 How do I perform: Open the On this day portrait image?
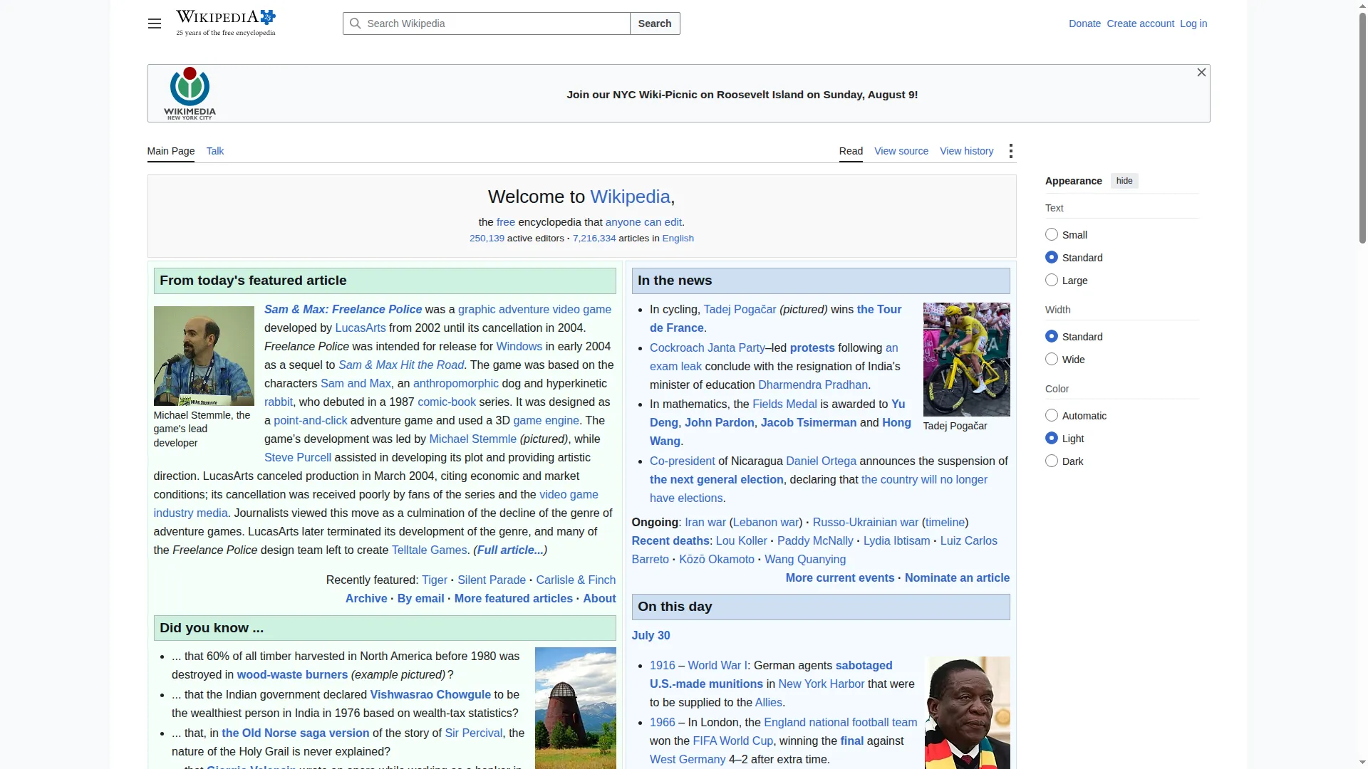pos(968,713)
